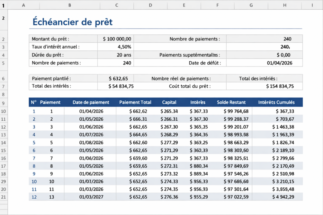Click the 'Capital' column header
The width and height of the screenshot is (323, 215).
point(169,102)
